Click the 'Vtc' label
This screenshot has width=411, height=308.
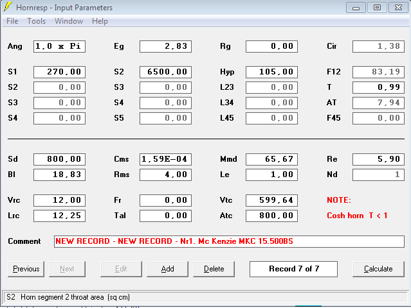click(226, 200)
